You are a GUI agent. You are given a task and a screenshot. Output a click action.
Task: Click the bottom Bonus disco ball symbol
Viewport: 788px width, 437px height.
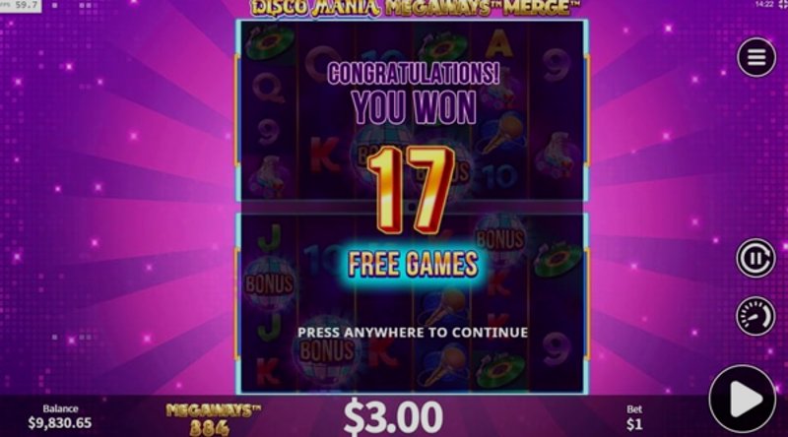pyautogui.click(x=327, y=350)
